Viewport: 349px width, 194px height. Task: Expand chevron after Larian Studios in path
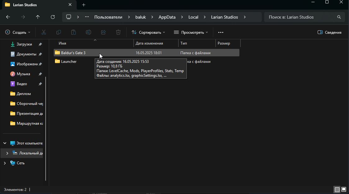coord(245,17)
